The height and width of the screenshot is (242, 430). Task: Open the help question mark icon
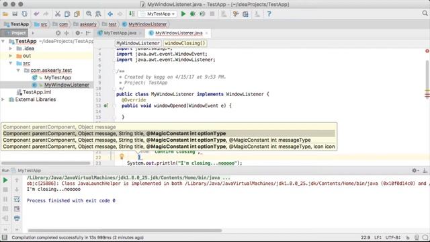(269, 14)
